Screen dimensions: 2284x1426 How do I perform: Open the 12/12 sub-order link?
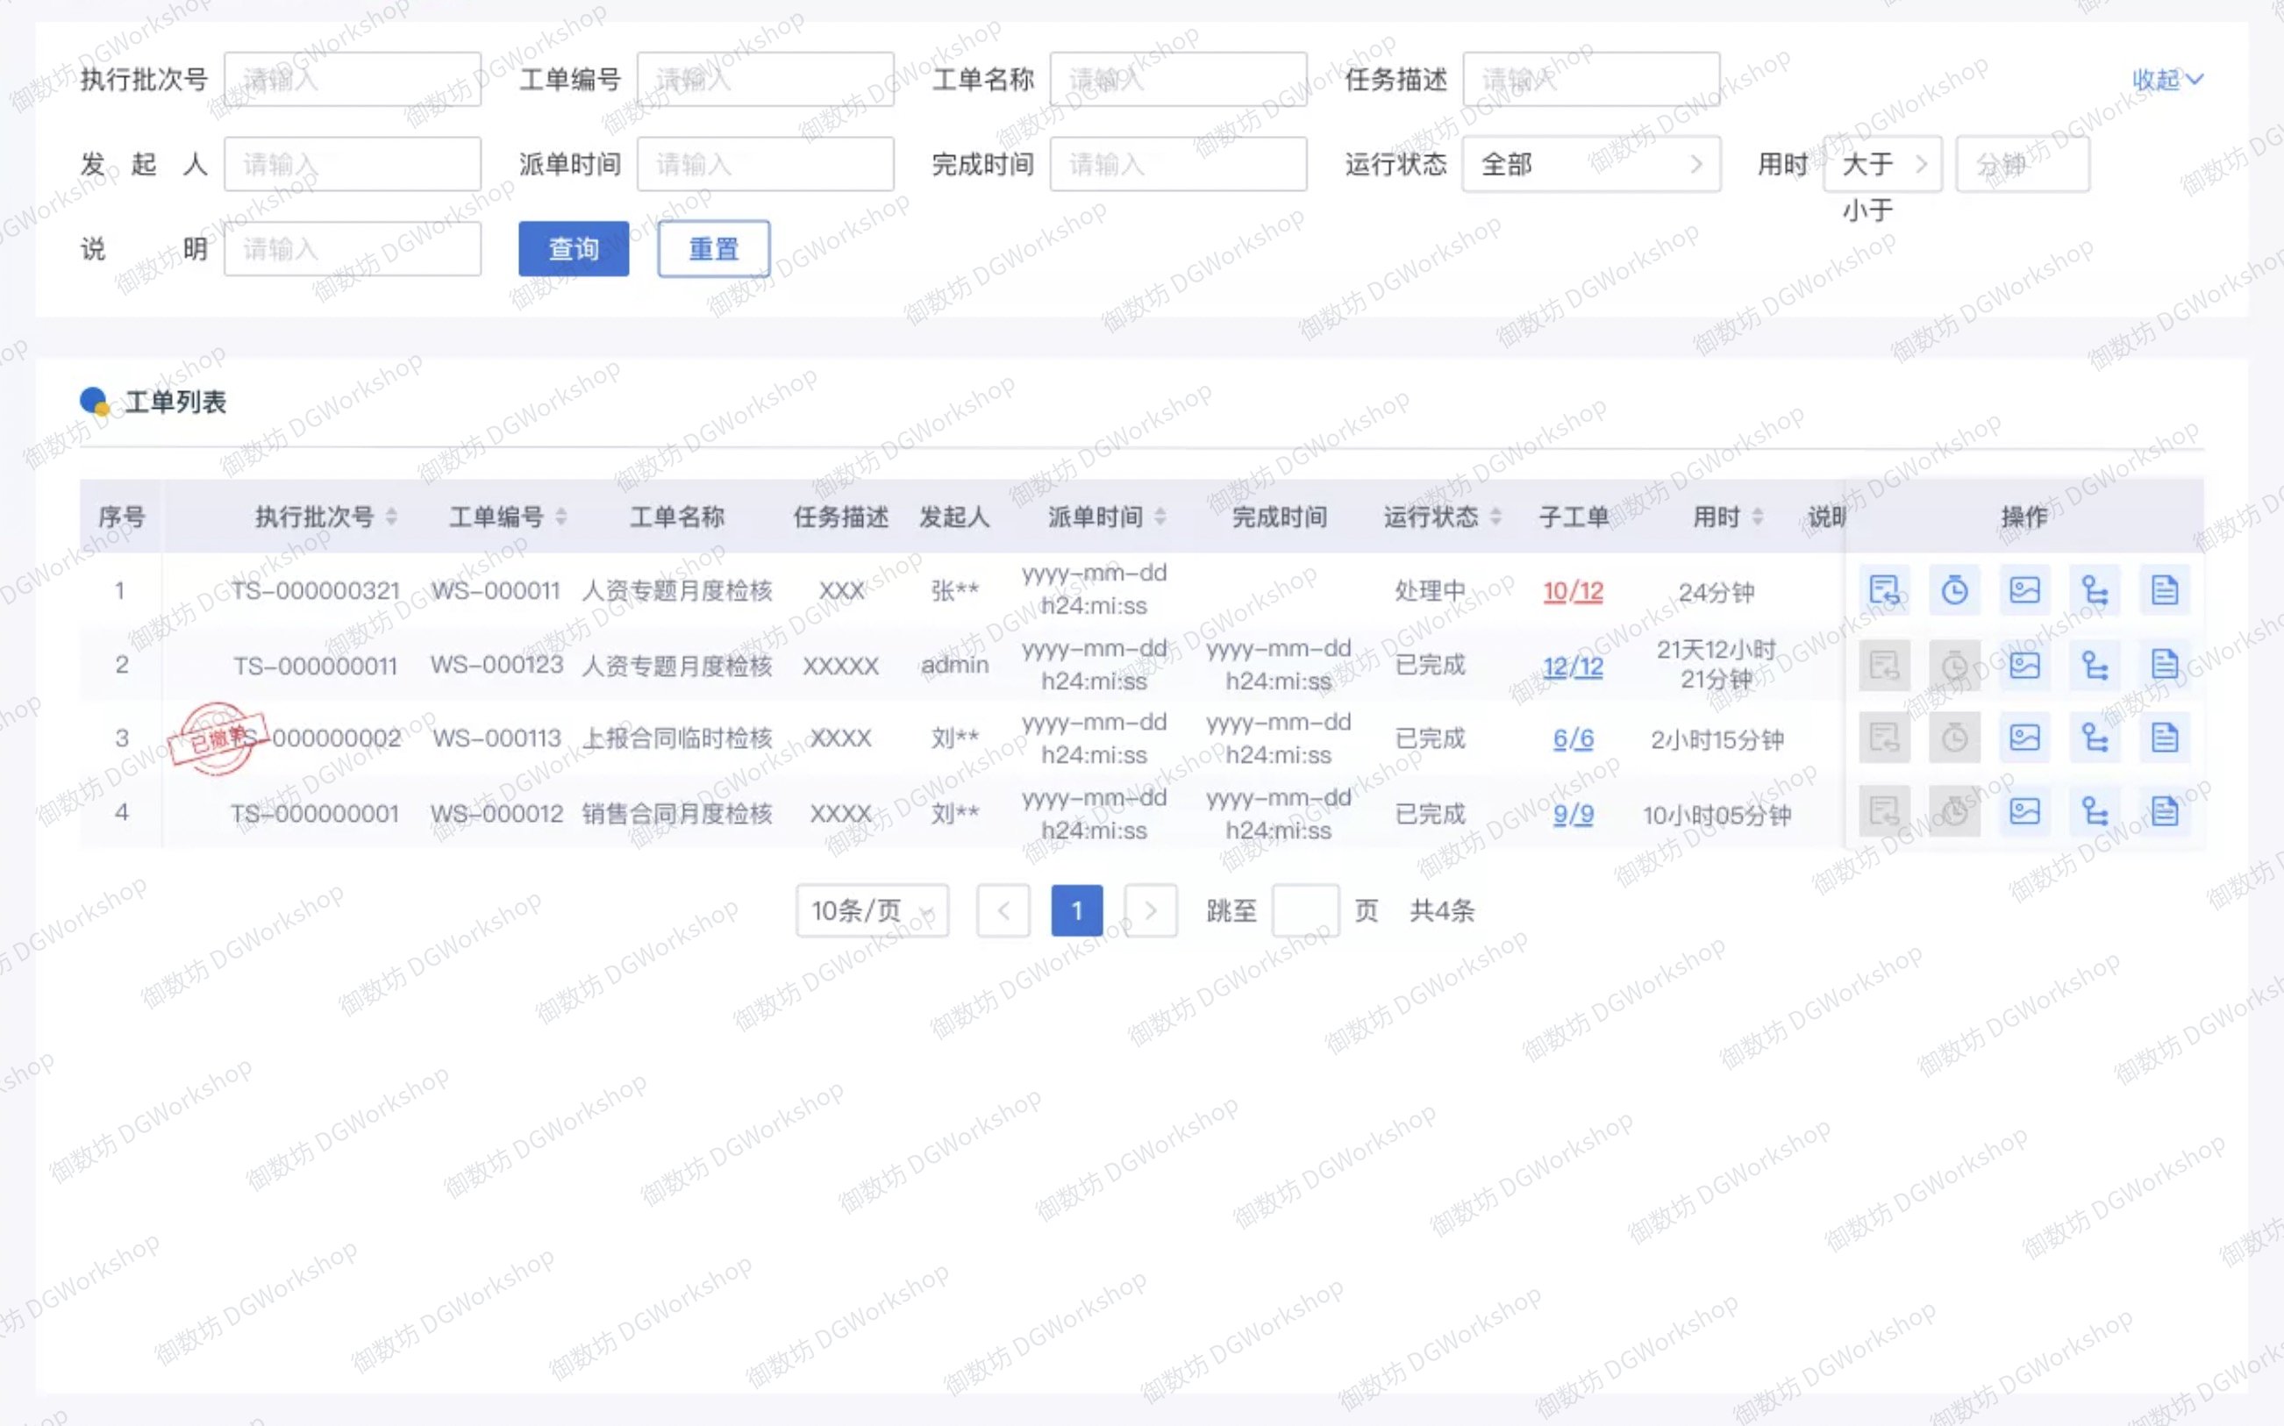pos(1573,667)
